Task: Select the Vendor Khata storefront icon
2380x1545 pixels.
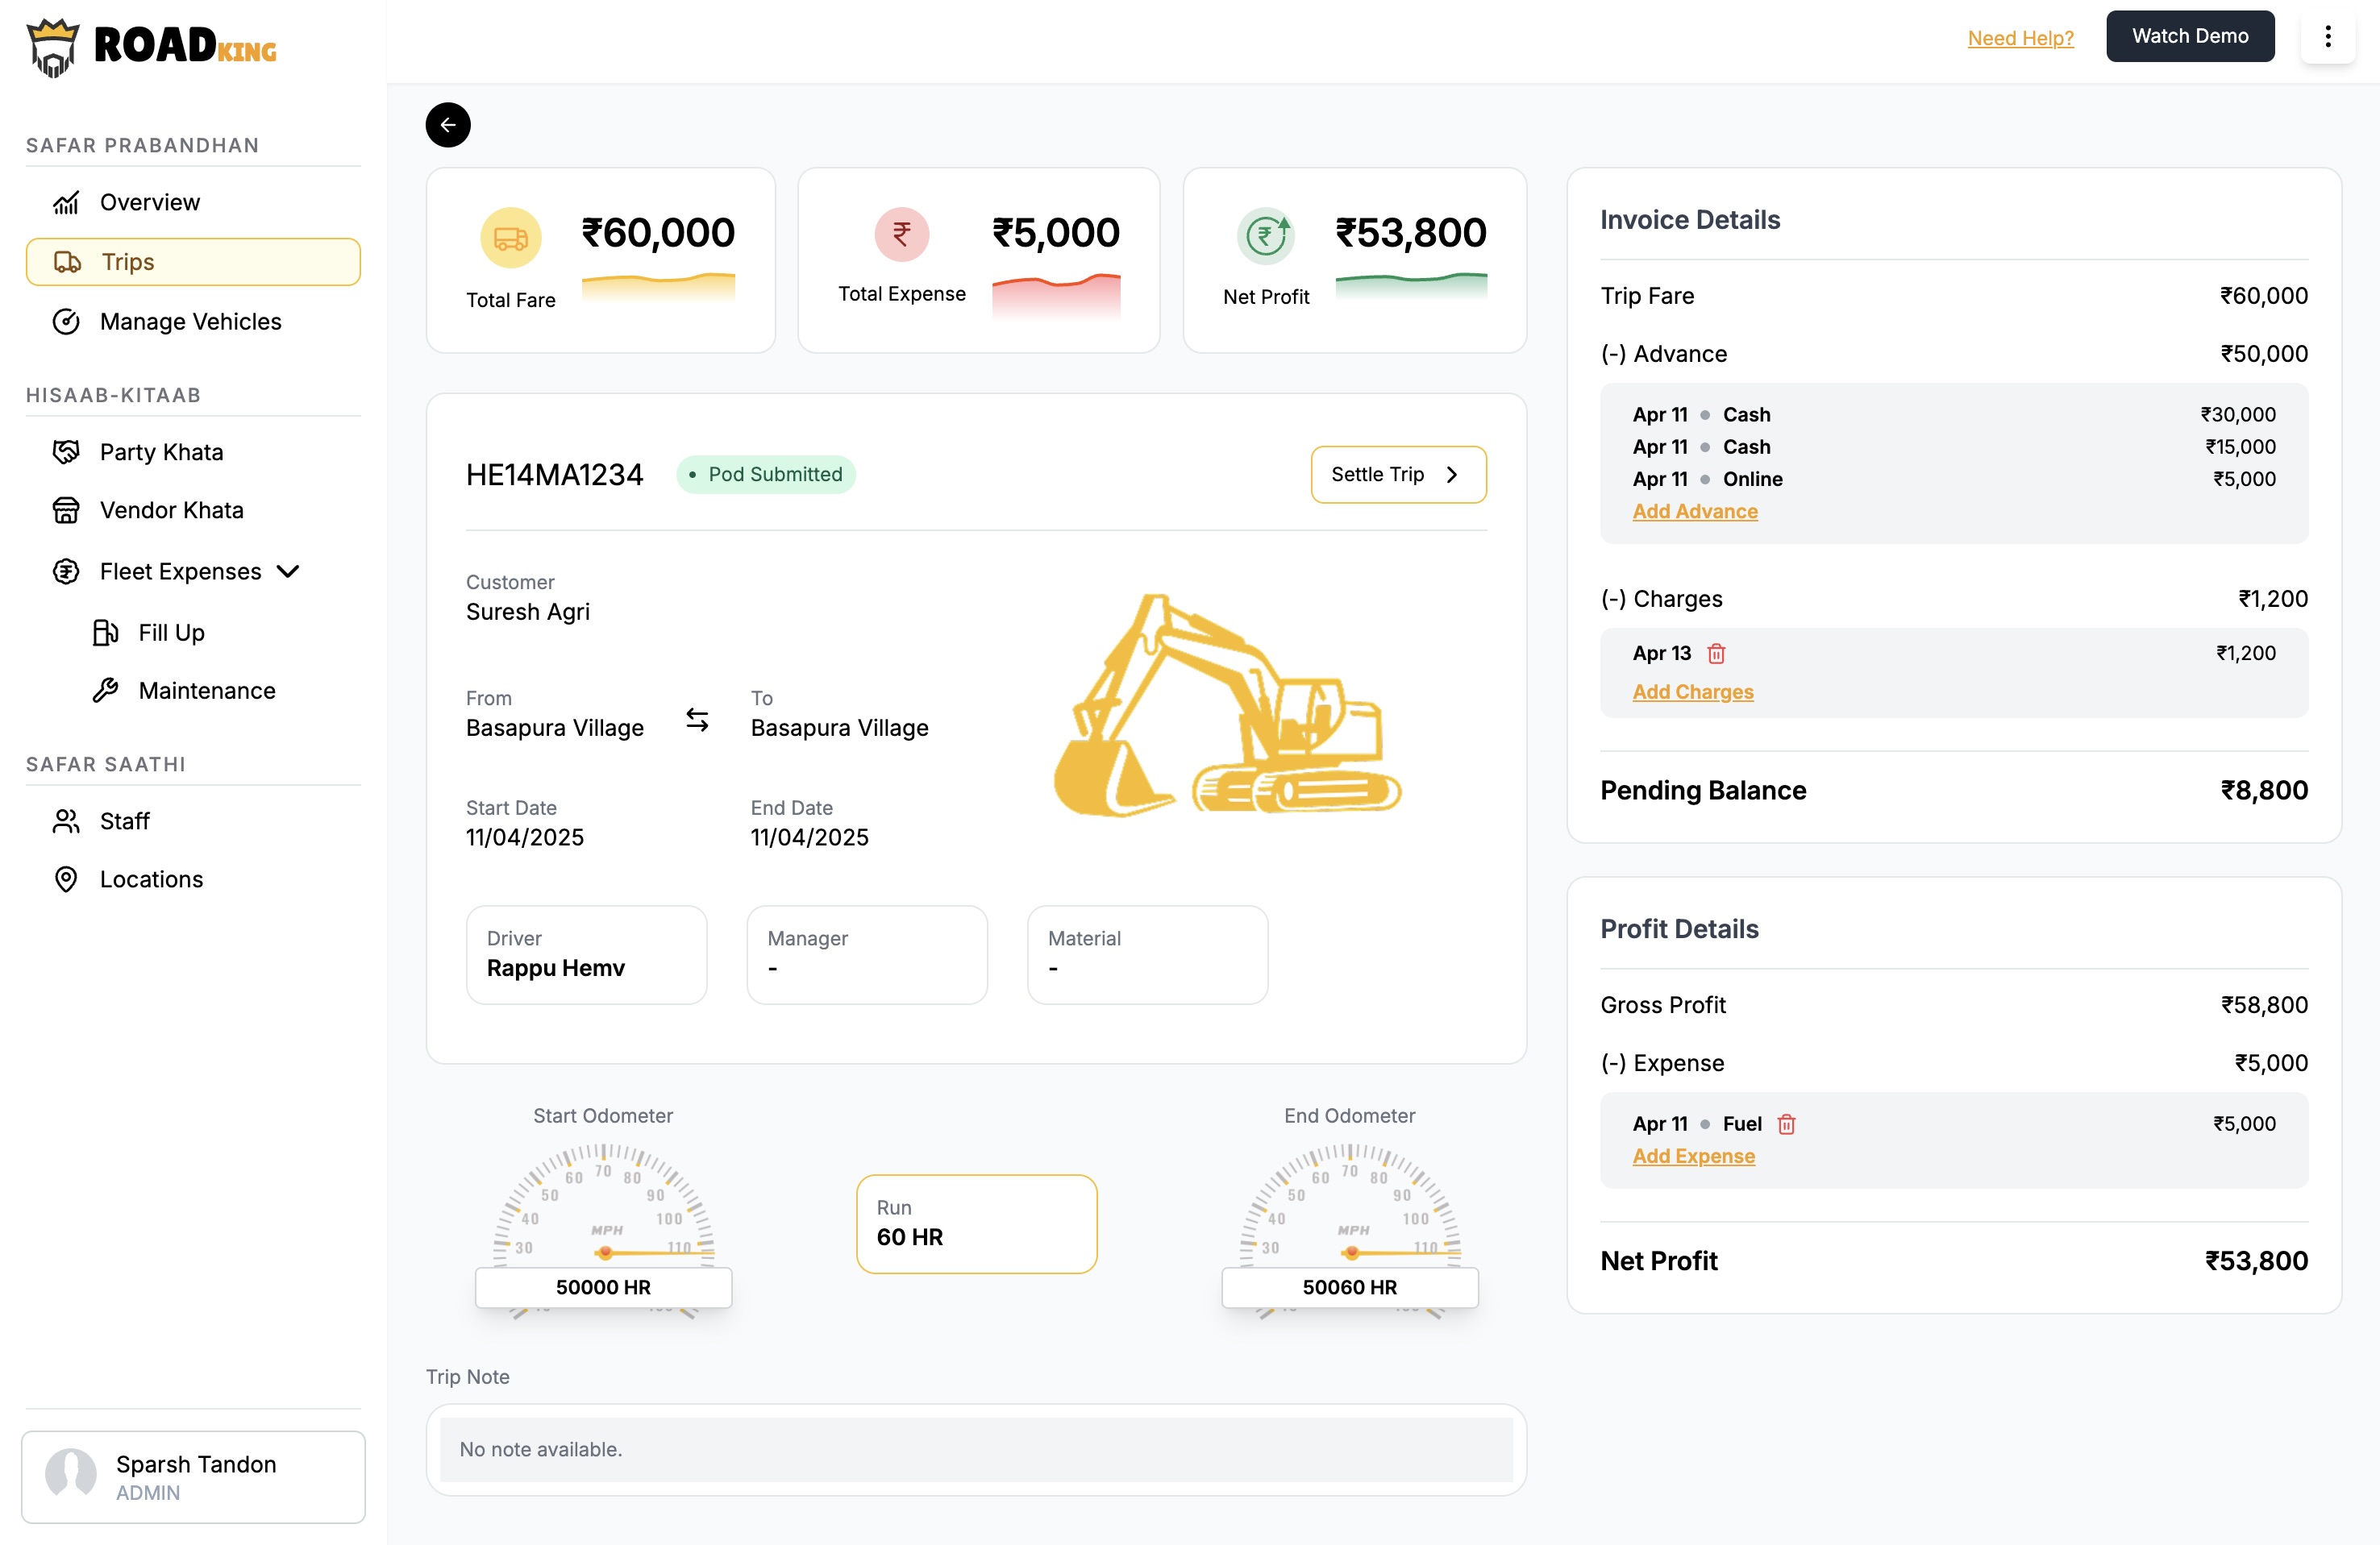Action: point(65,511)
